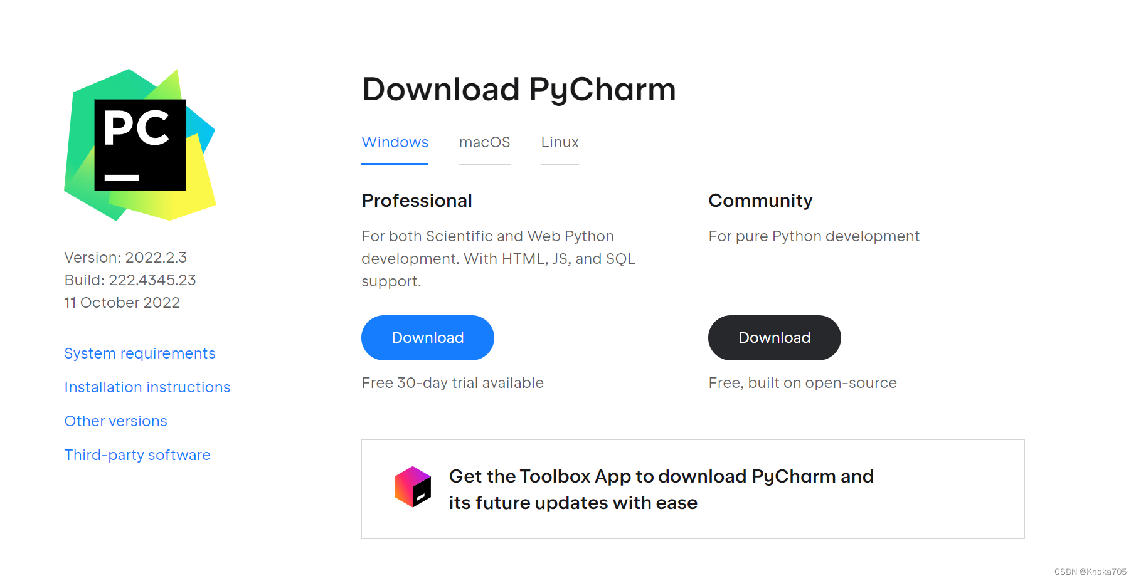Browse Other versions of PyCharm
Viewport: 1136px width, 581px height.
tap(115, 421)
